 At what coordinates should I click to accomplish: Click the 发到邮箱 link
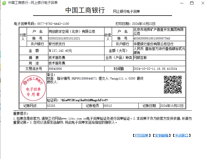tap(161, 135)
